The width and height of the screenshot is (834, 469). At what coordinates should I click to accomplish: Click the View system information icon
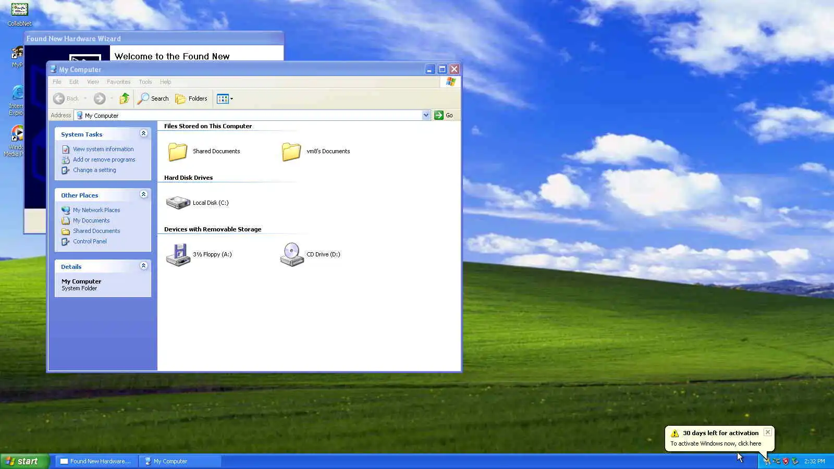[x=66, y=150]
